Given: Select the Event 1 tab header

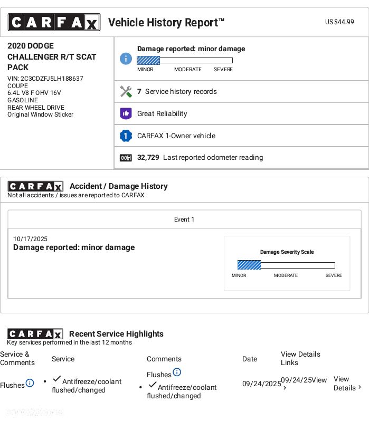Looking at the screenshot, I should tap(184, 219).
